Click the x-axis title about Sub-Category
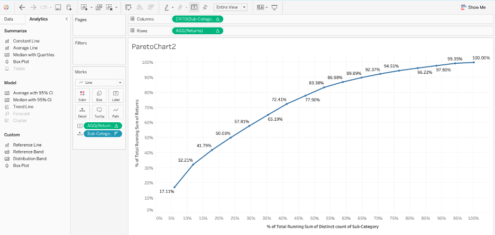 [323, 227]
